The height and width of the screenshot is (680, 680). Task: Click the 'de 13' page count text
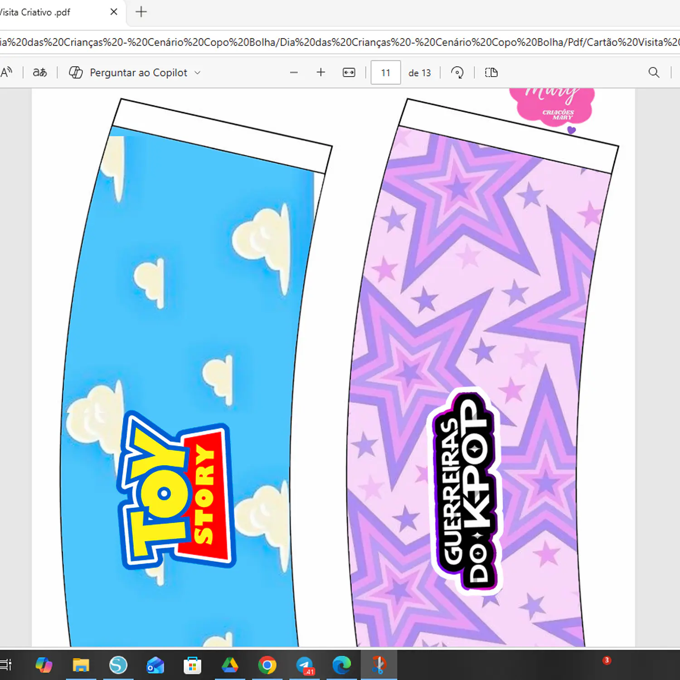click(419, 73)
